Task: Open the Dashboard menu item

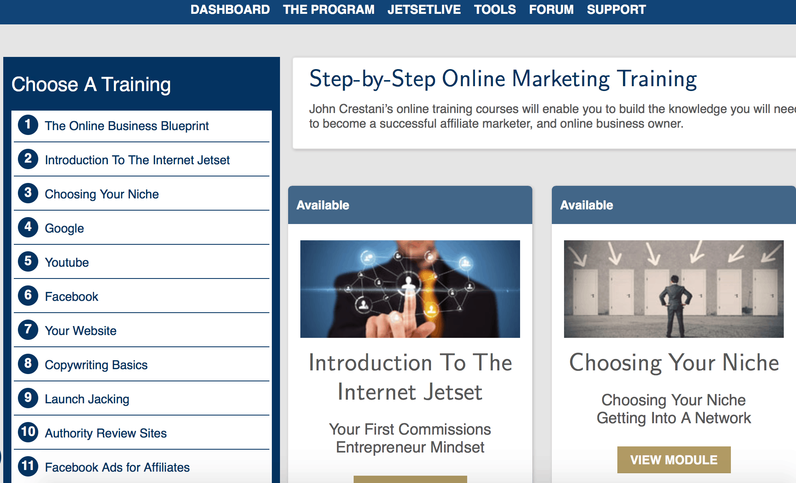Action: (230, 10)
